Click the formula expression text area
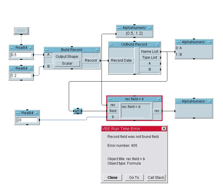 136,110
